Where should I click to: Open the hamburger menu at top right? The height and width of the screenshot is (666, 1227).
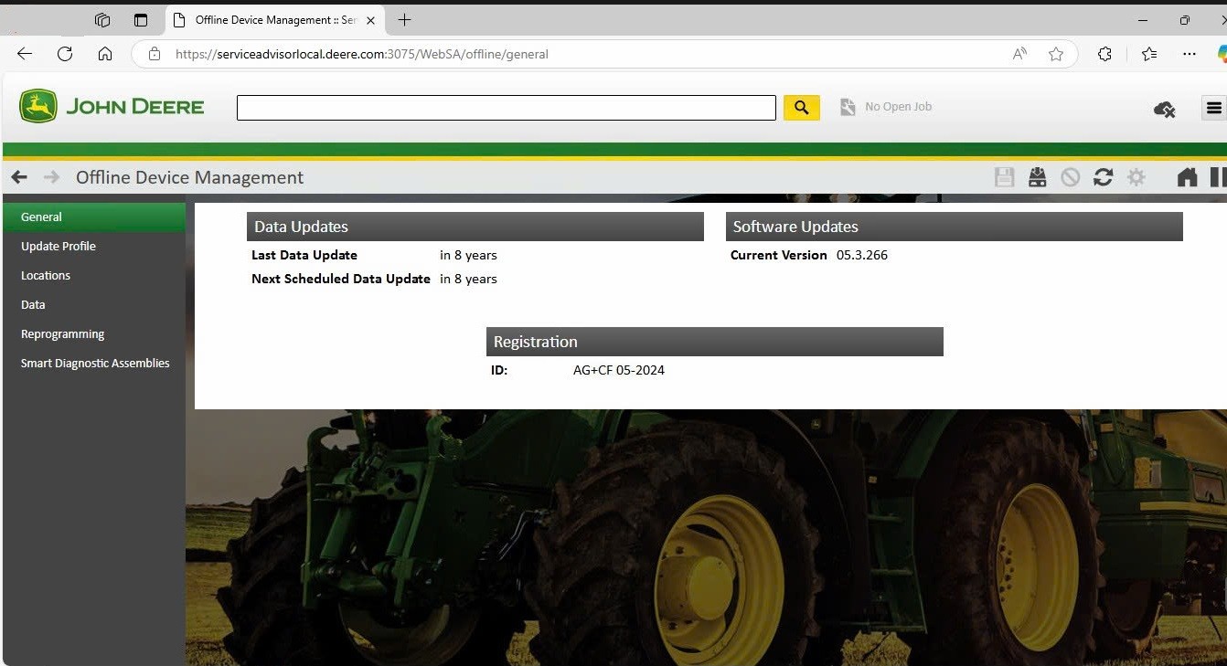pos(1214,107)
